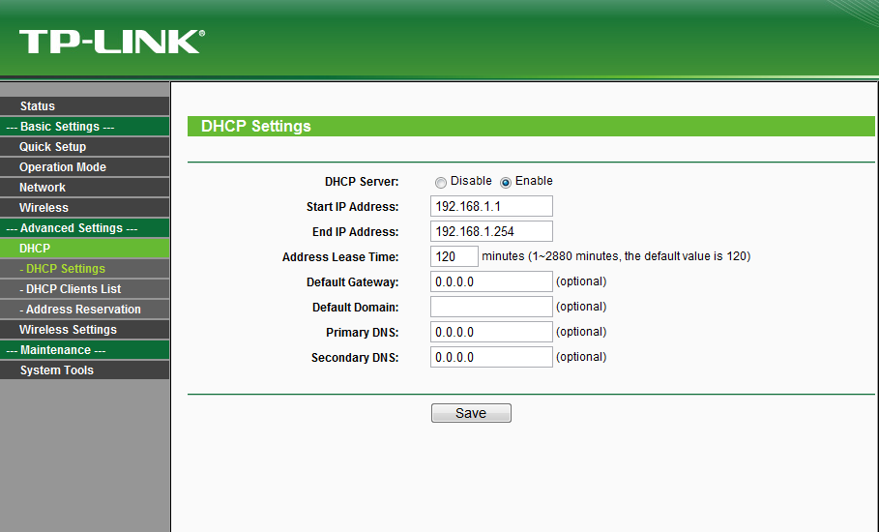Open the DHCP Clients List page
Image resolution: width=879 pixels, height=532 pixels.
tap(85, 288)
